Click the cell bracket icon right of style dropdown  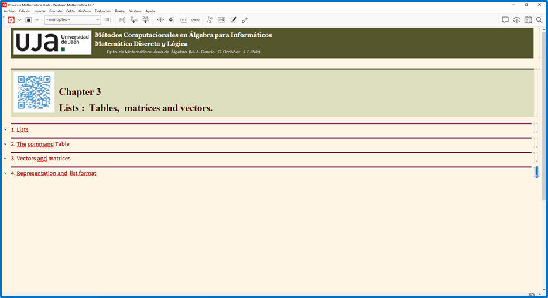point(108,20)
